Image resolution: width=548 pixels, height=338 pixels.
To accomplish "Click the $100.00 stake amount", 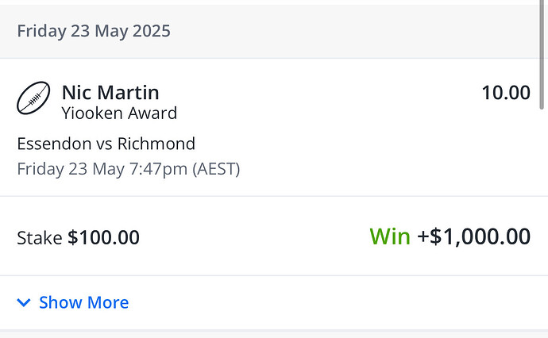I will coord(103,237).
